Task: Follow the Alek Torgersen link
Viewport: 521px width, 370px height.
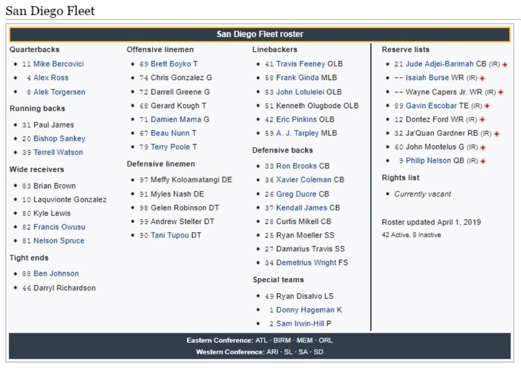Action: [59, 92]
